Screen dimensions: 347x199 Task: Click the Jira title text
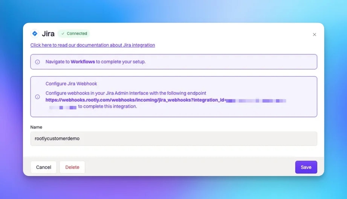(x=48, y=34)
